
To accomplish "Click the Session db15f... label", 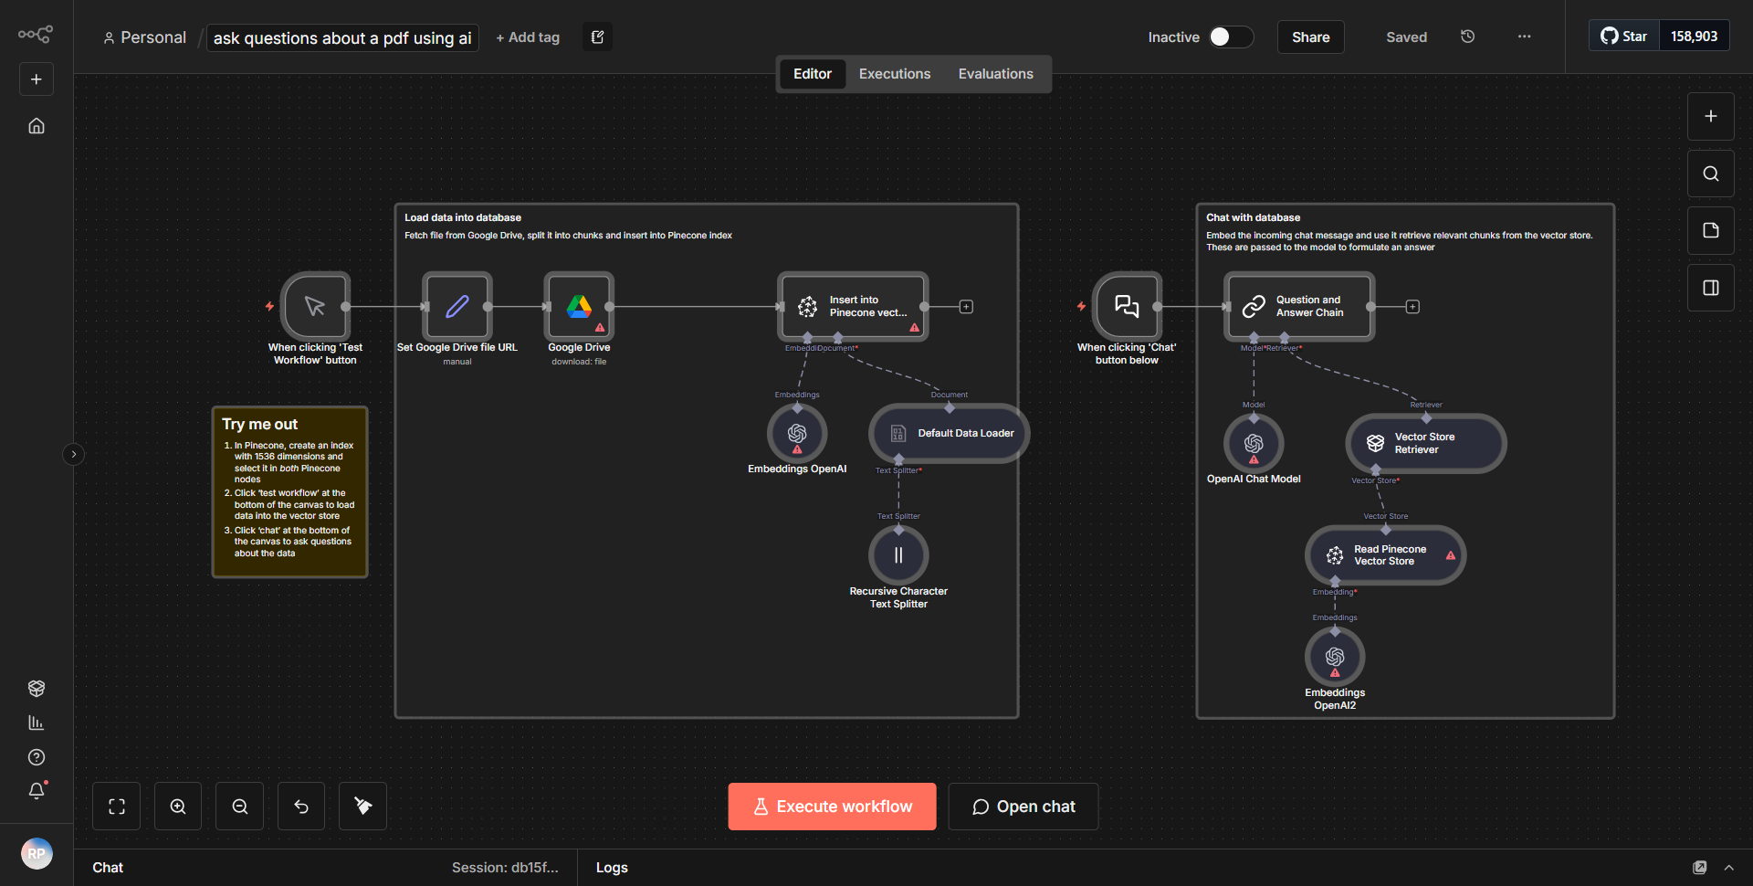I will coord(505,868).
